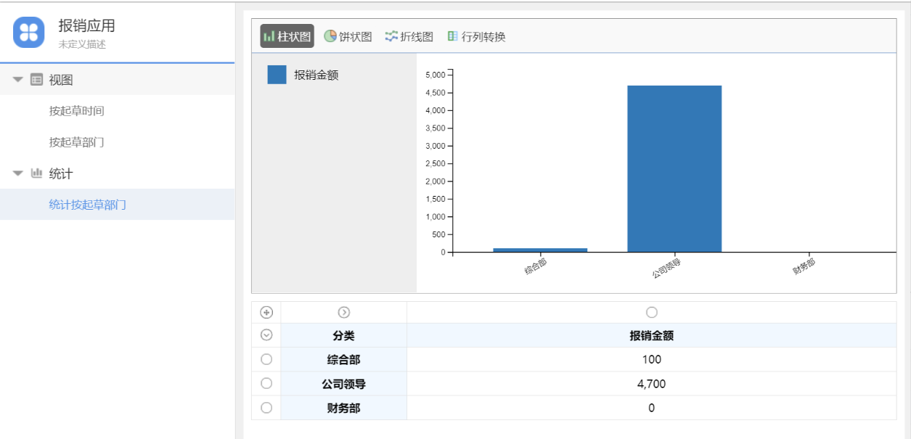Switch to 饼状图 pie chart view
The height and width of the screenshot is (439, 911).
[348, 36]
